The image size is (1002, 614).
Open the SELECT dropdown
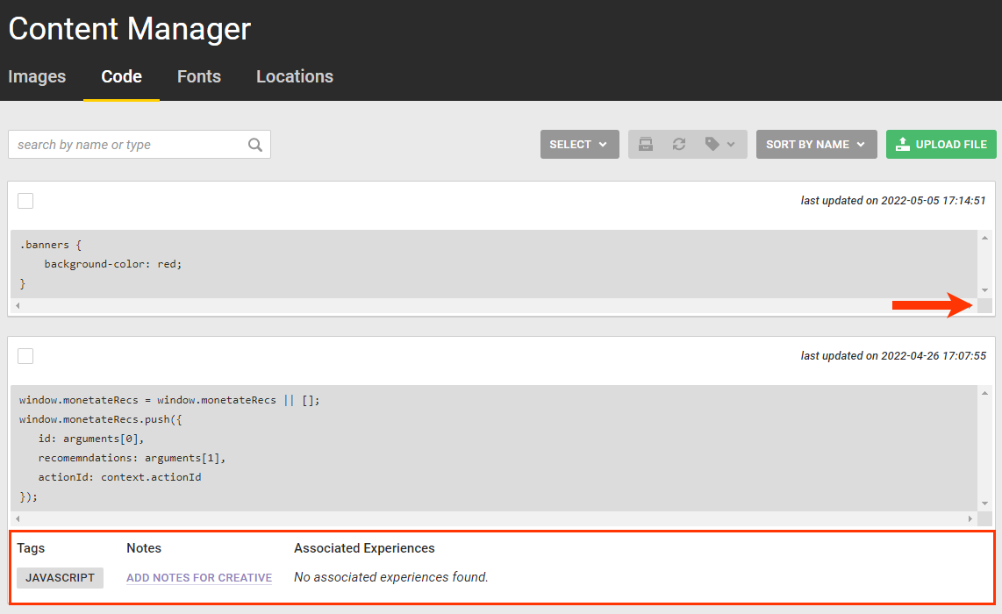click(x=580, y=145)
